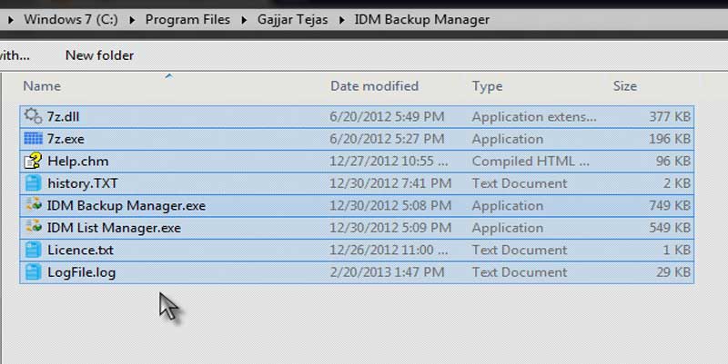Expand the arrow before Gajjar Tejas

point(244,20)
